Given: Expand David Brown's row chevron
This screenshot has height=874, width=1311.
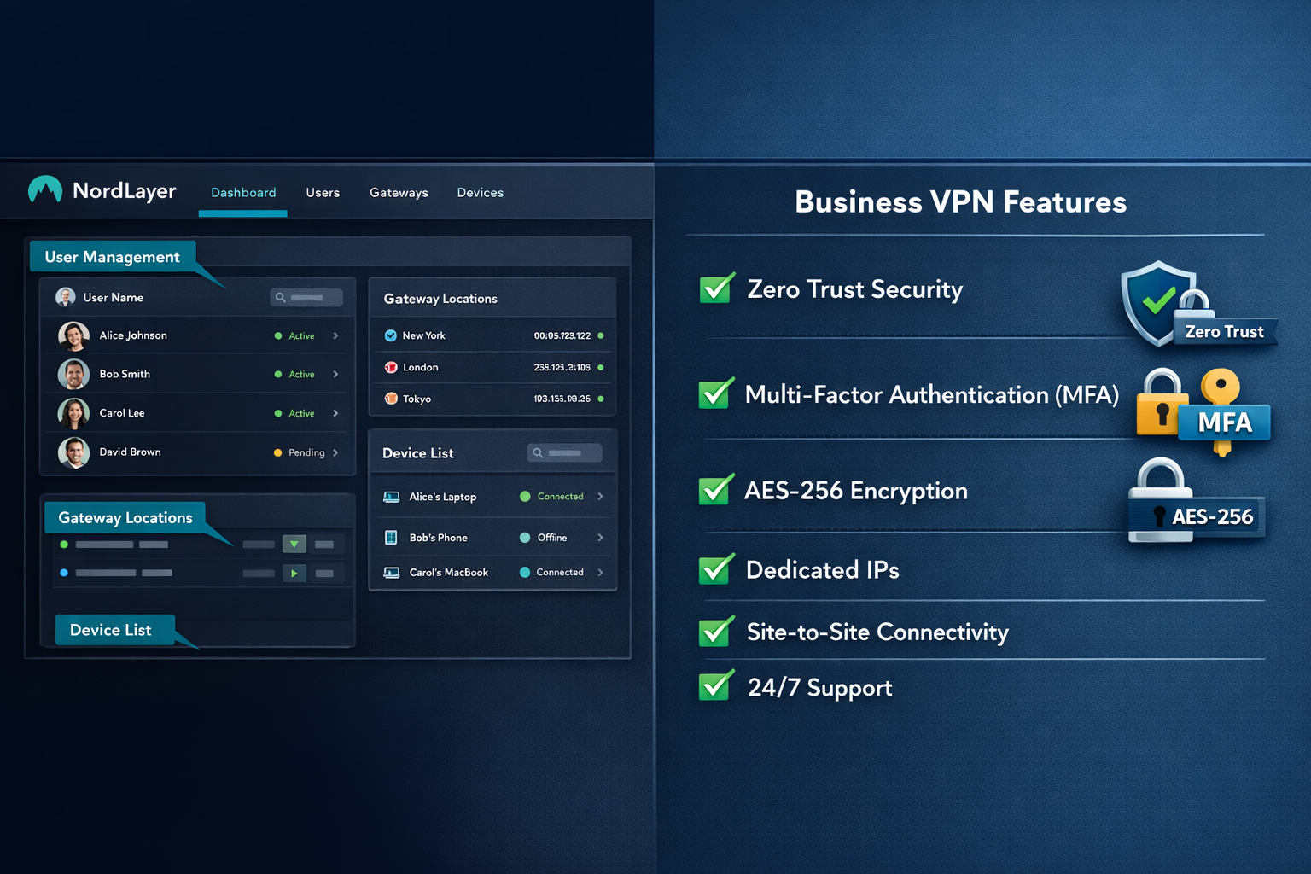Looking at the screenshot, I should tap(335, 452).
